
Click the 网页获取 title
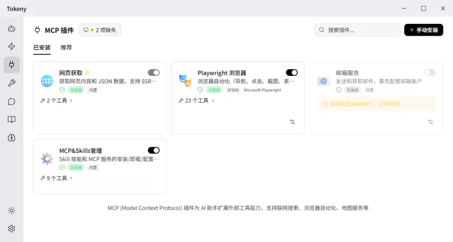71,73
